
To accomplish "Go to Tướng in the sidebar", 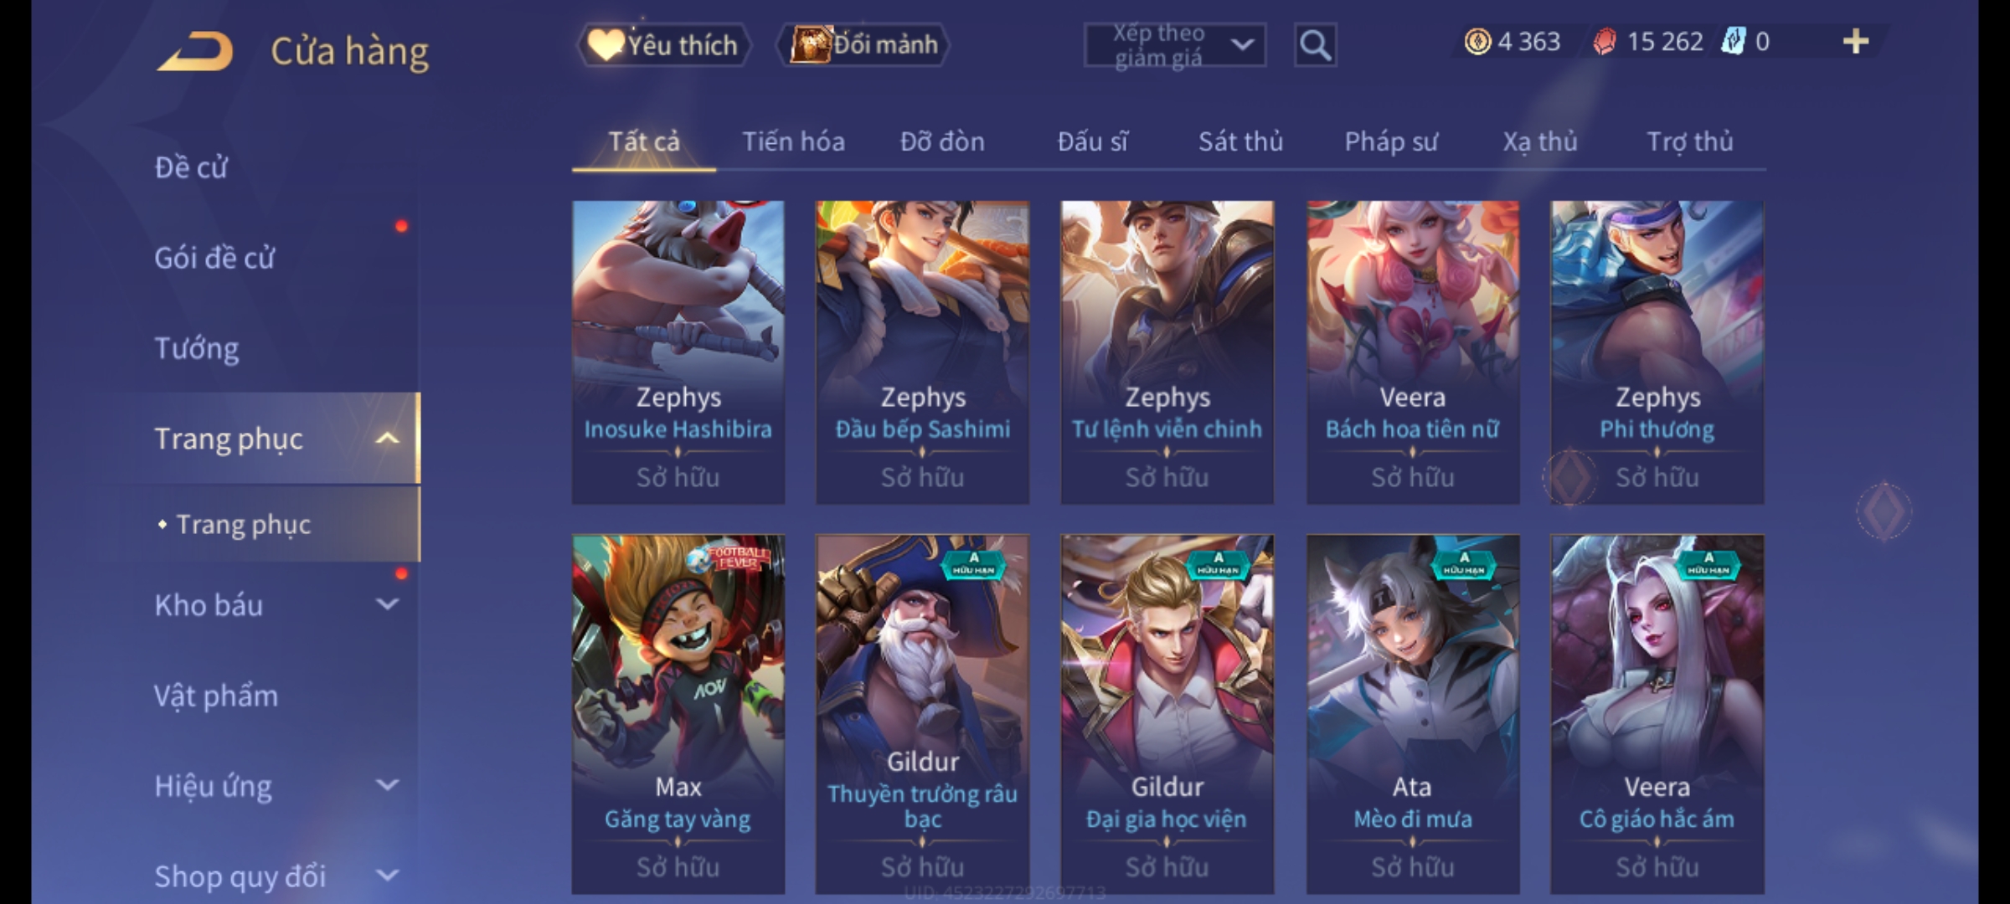I will (x=197, y=348).
